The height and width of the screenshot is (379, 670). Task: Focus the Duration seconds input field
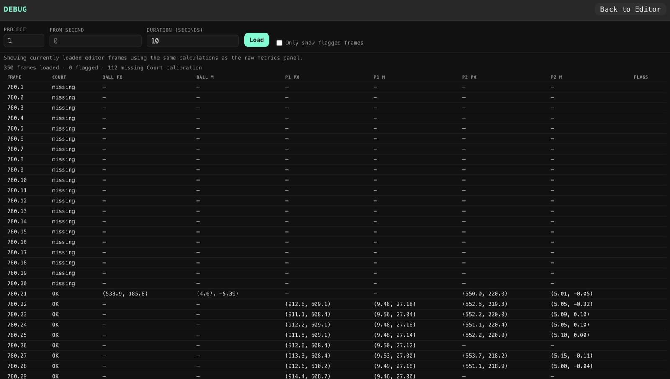(193, 41)
